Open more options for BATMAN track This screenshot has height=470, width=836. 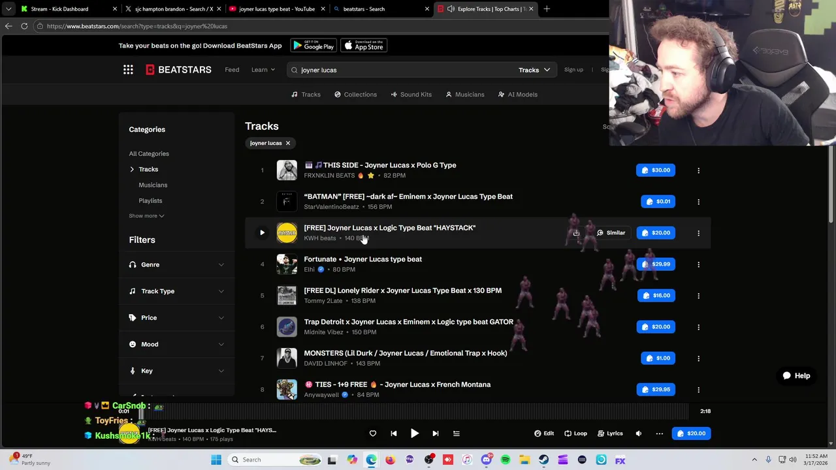click(698, 202)
